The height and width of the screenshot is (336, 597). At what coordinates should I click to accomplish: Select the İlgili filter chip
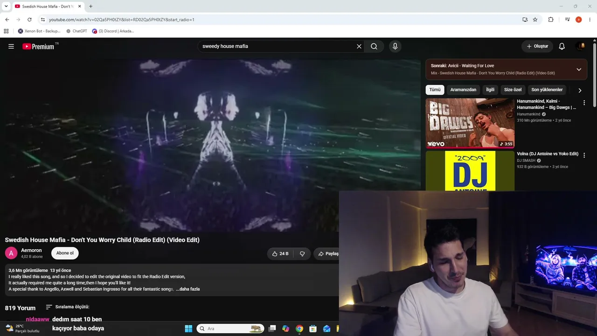click(490, 90)
